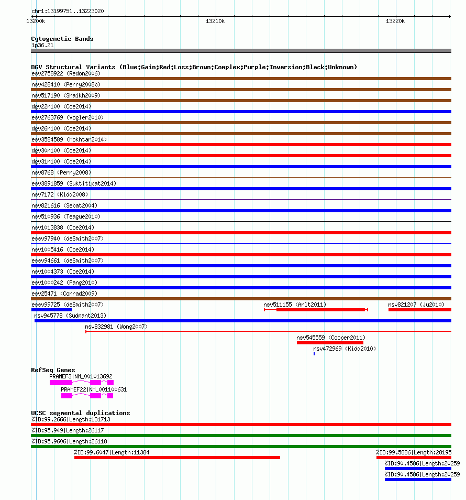This screenshot has width=466, height=500.
Task: Click the %ID:95.9606|Length:26118 label
Action: click(69, 442)
